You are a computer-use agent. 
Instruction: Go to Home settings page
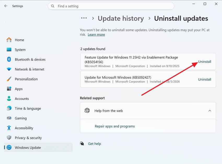click(x=19, y=40)
